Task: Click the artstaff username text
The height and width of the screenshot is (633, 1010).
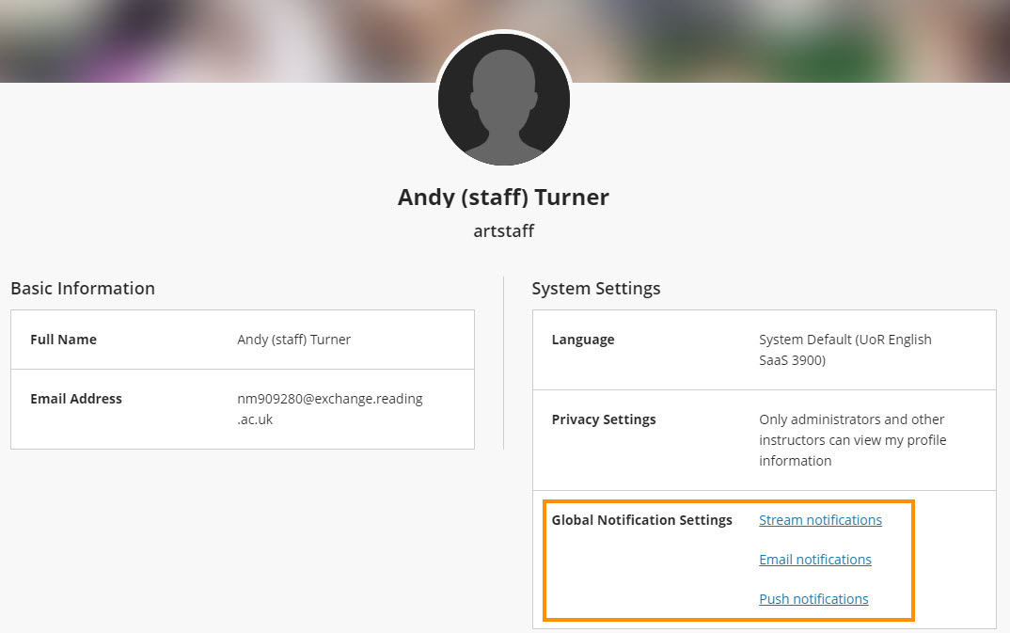Action: [503, 230]
